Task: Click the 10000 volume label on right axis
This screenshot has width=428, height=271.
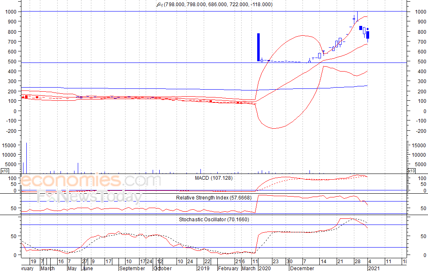Action: [419, 155]
